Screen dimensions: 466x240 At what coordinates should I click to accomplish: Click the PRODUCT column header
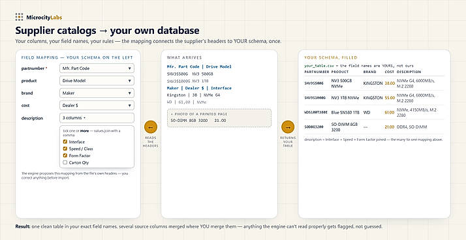[340, 72]
